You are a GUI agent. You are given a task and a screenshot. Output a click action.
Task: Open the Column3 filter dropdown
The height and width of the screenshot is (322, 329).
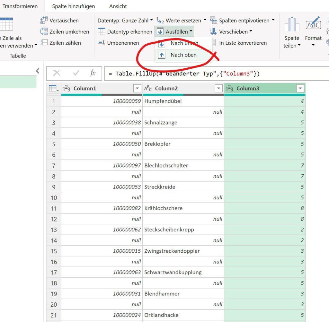[x=300, y=89]
